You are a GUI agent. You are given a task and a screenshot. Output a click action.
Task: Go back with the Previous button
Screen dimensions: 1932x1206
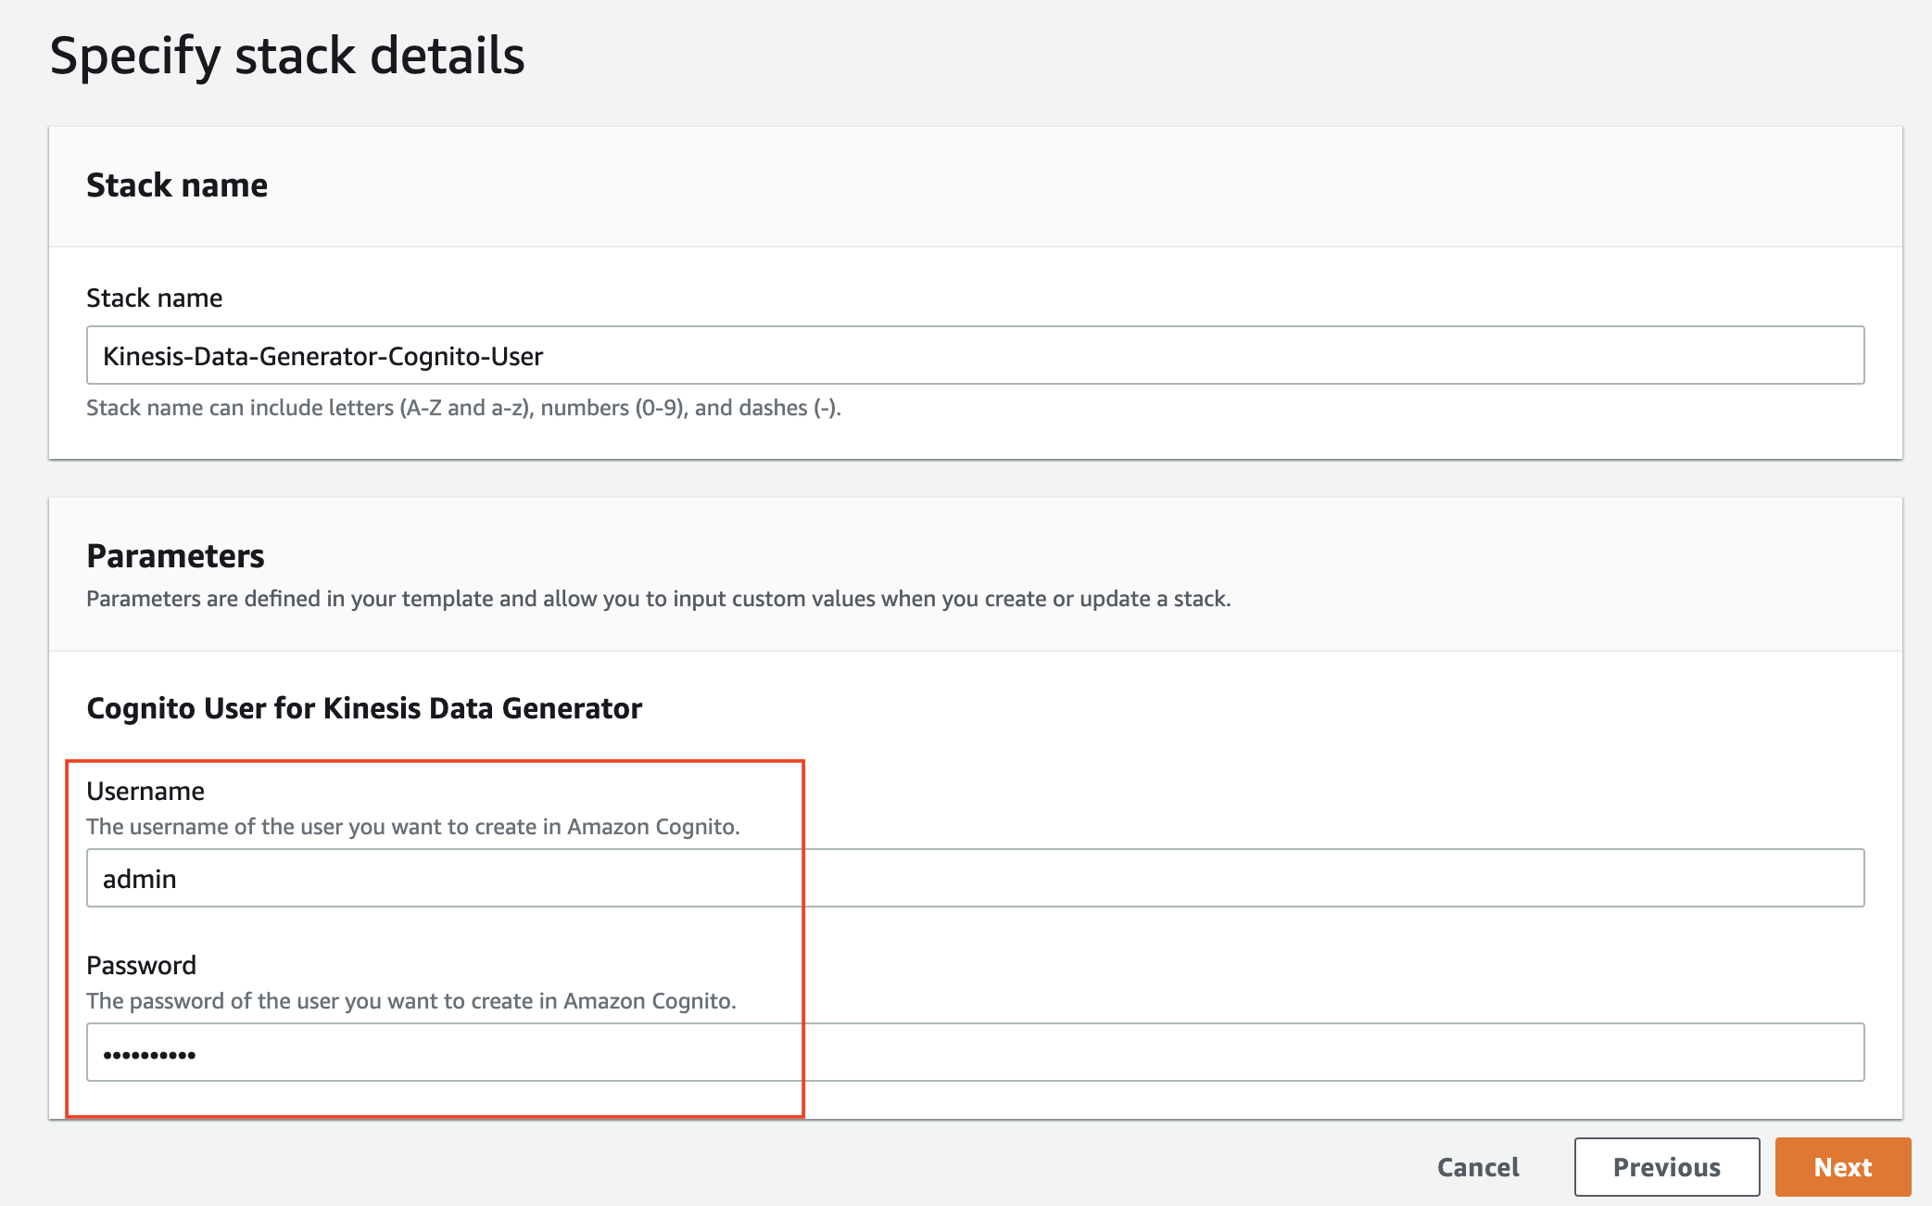click(1666, 1167)
